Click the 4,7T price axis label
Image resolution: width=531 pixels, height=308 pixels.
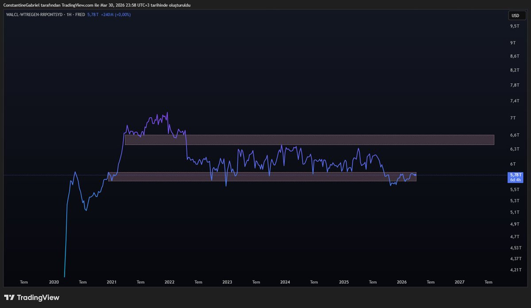click(515, 237)
